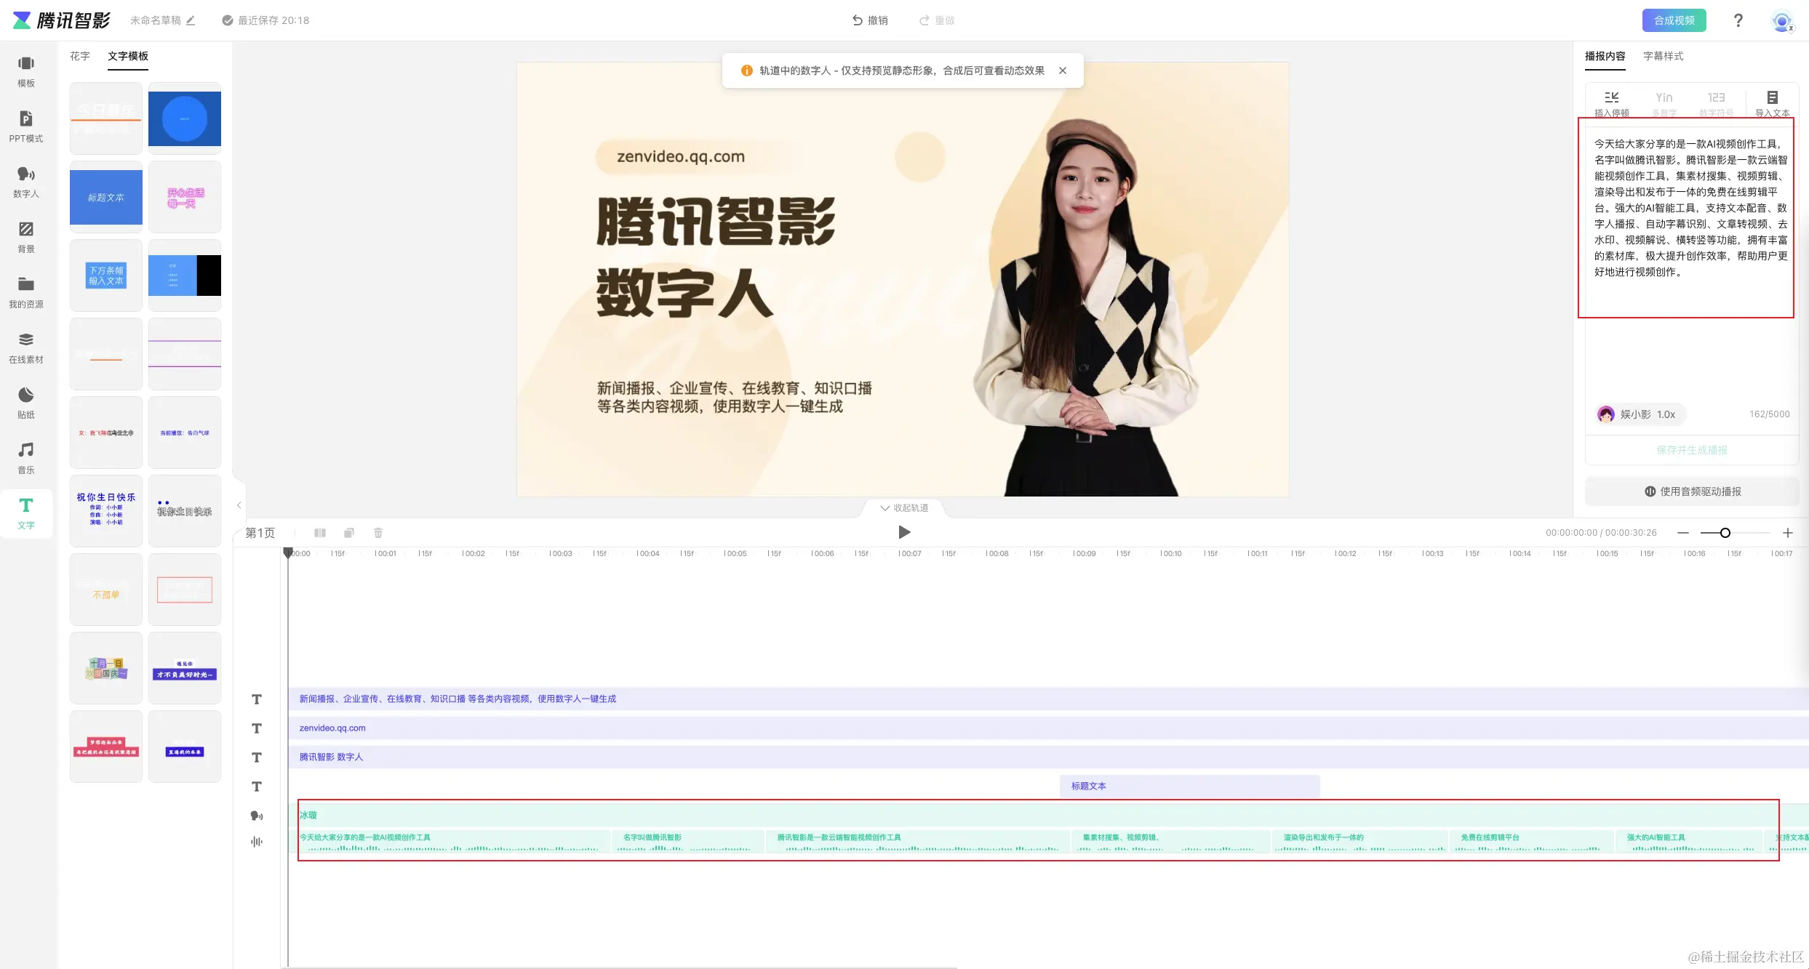Screen dimensions: 1809x969
Task: Click 插入停顿 insert pause tool
Action: tap(1612, 104)
